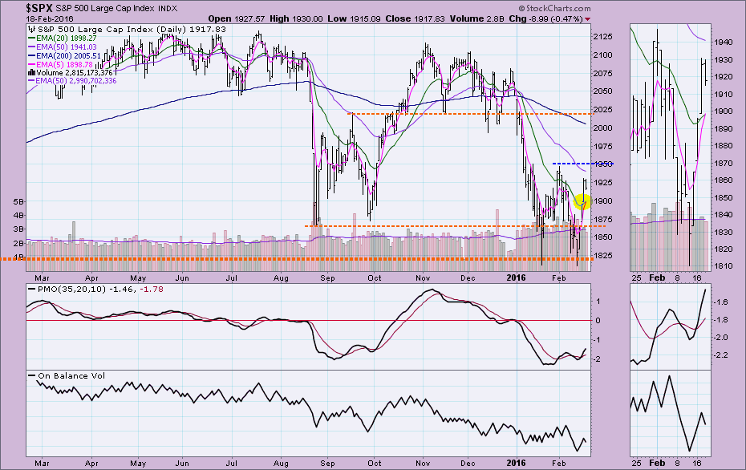
Task: Click the 2100 price axis label
Action: (x=602, y=55)
